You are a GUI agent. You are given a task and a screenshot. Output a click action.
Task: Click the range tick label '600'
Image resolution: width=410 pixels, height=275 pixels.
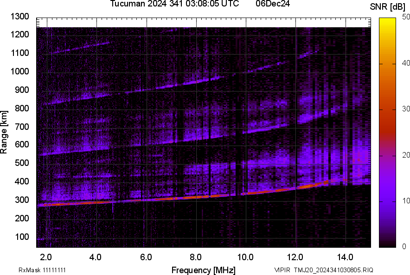tap(22, 144)
